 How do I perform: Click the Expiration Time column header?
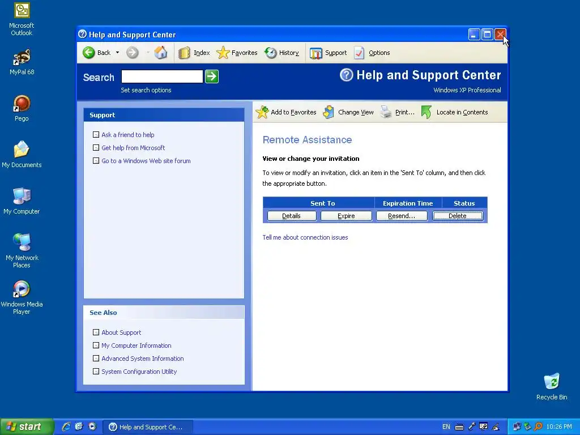[408, 203]
